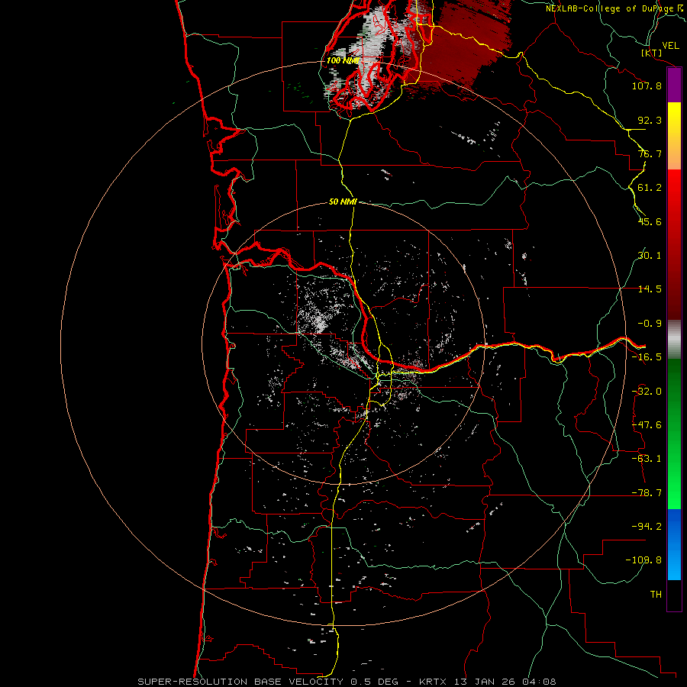Click the 61.2 velocity scale value
The width and height of the screenshot is (687, 687).
click(650, 188)
